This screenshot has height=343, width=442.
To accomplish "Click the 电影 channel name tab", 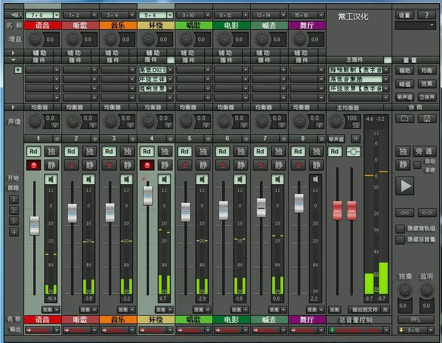I will (232, 25).
